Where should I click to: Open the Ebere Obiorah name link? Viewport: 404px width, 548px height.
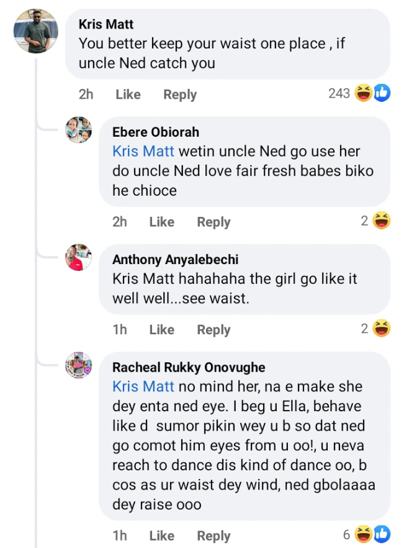point(156,132)
